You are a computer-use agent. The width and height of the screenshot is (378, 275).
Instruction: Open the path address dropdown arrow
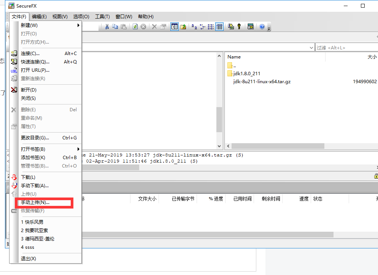tap(311, 48)
